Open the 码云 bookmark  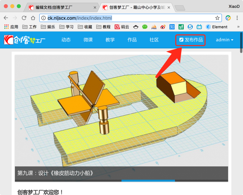click(122, 27)
